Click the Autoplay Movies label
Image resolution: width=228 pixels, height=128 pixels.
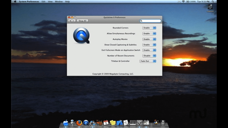pos(120,39)
